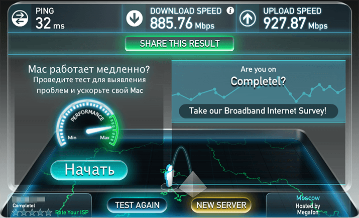The height and width of the screenshot is (218, 359).
Task: Rate ISP with third star
Action: [x=32, y=212]
